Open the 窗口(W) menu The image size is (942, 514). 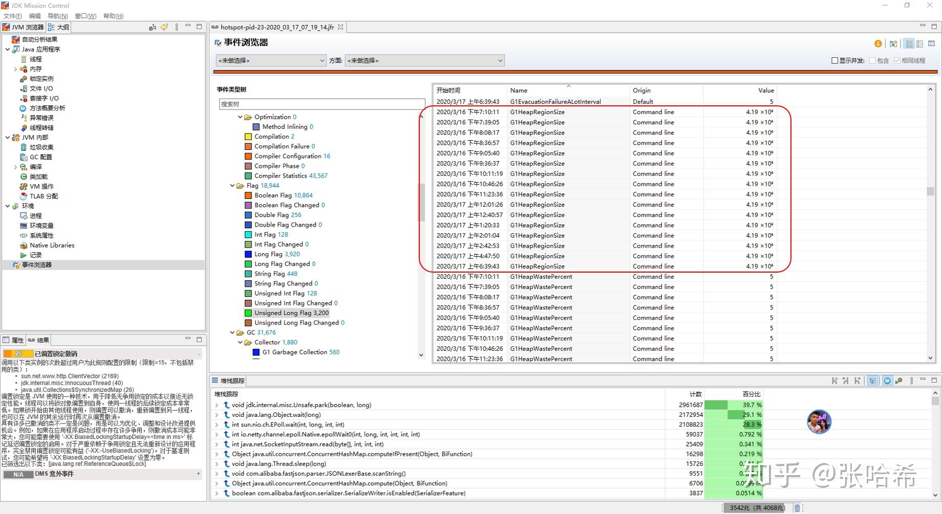85,16
